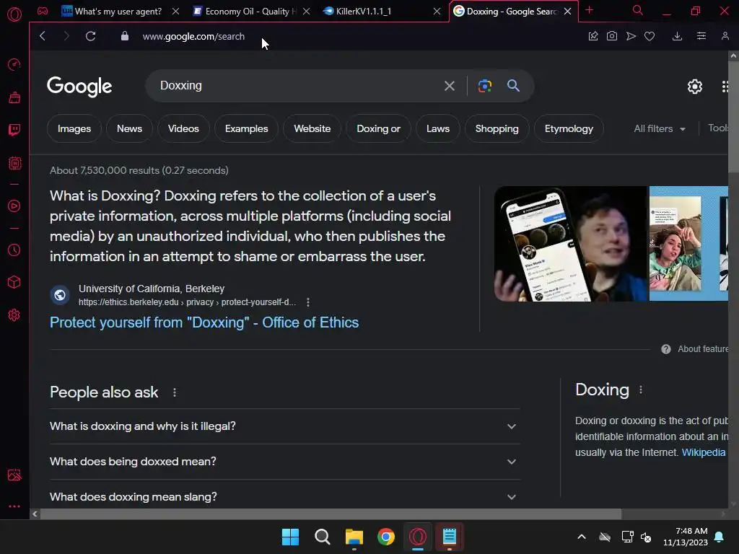Open Google quick settings gear
This screenshot has height=554, width=739.
coord(695,87)
